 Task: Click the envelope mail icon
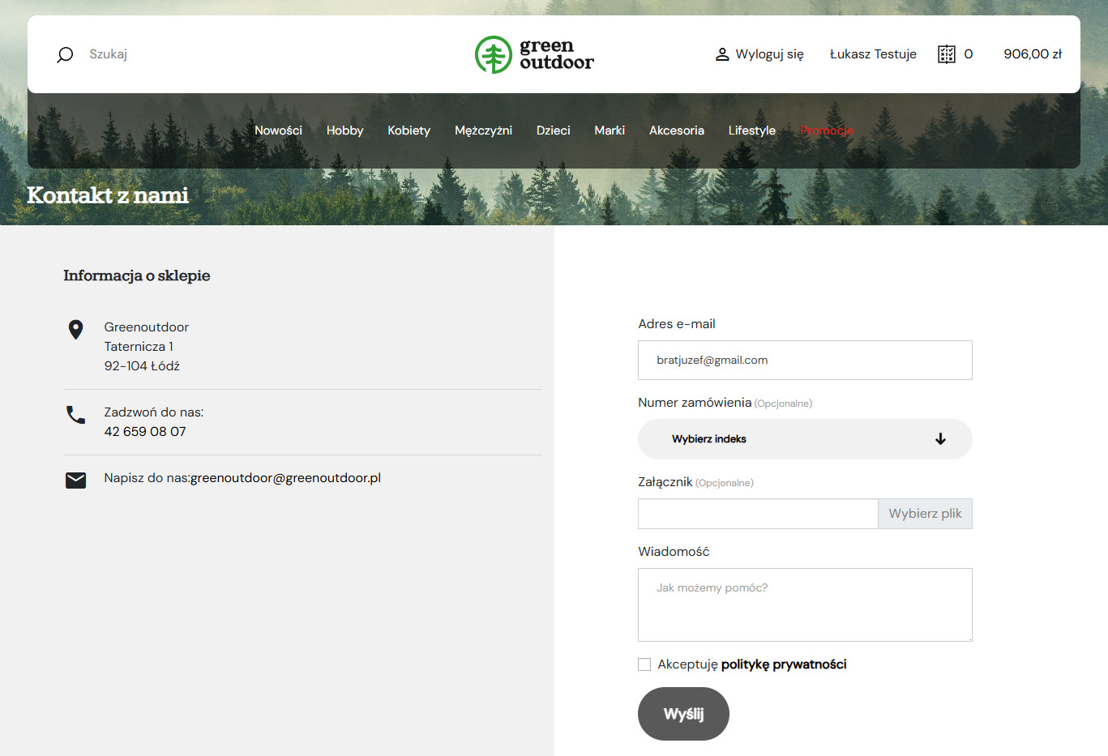click(75, 480)
